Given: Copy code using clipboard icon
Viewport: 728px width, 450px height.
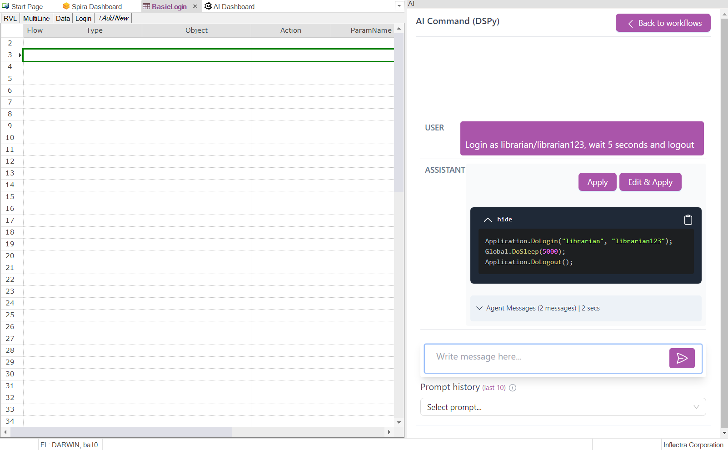Looking at the screenshot, I should 688,220.
